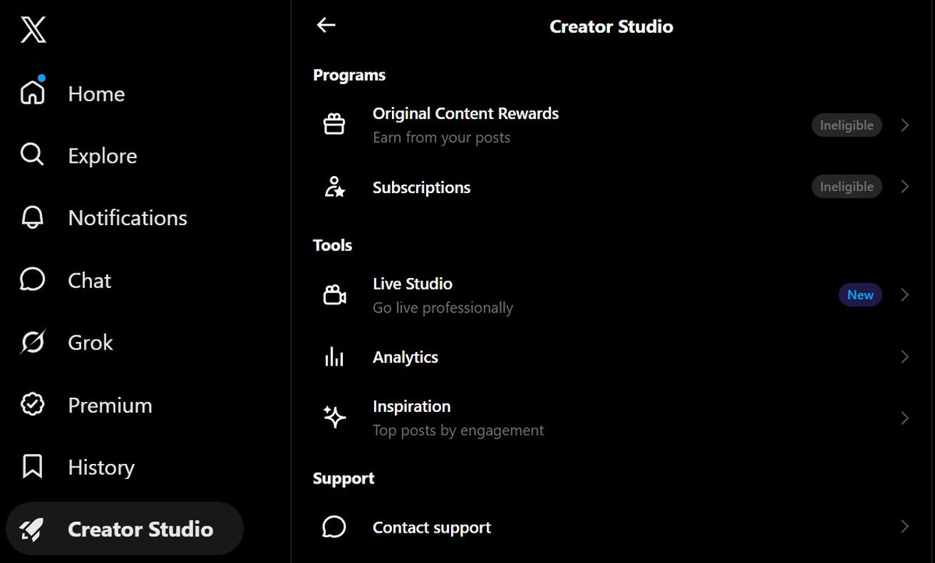Go back with the left arrow
Screen dimensions: 935x563
pos(326,25)
